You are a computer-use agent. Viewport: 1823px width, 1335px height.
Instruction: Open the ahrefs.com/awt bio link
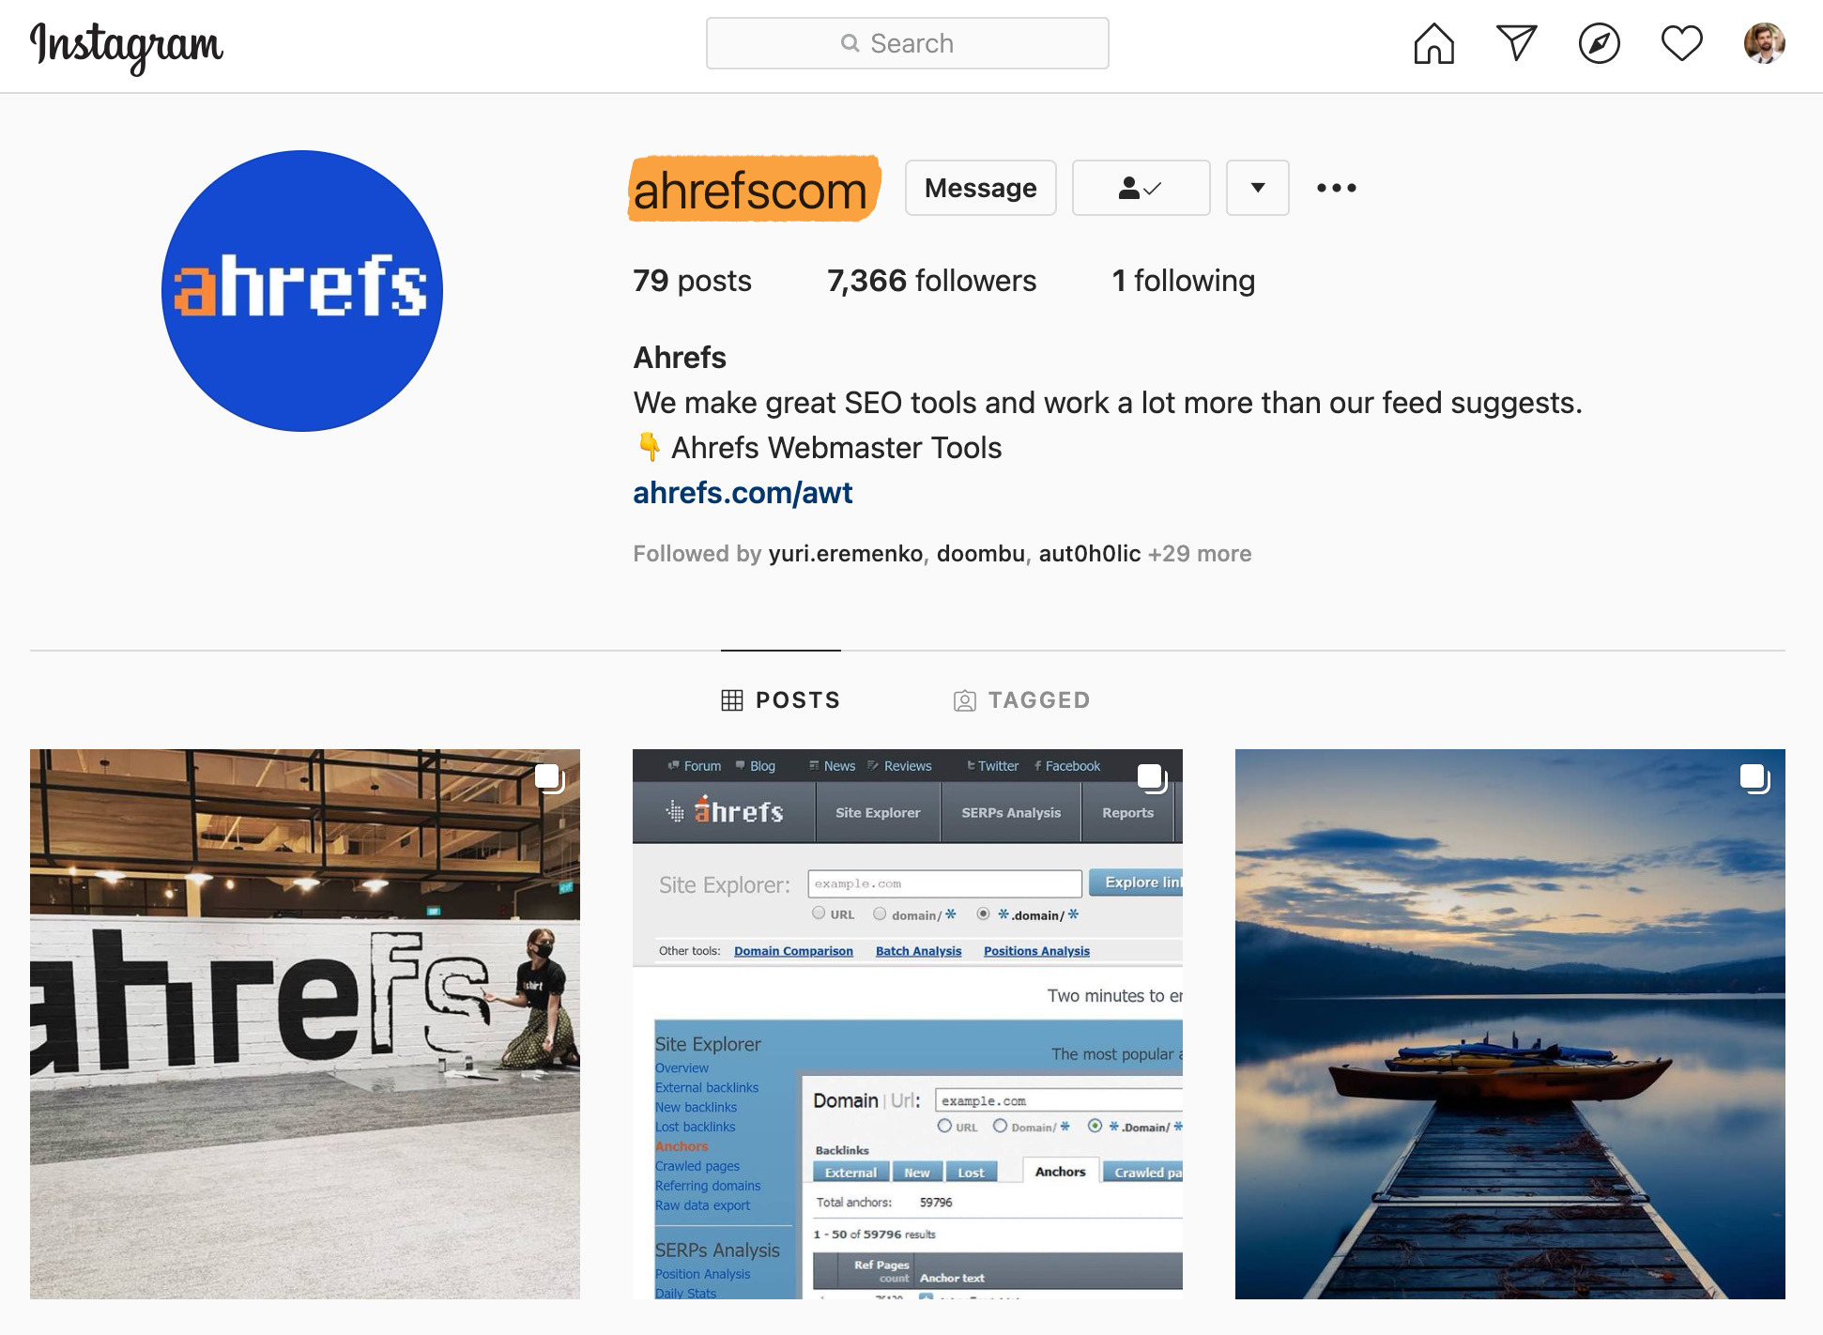tap(743, 493)
